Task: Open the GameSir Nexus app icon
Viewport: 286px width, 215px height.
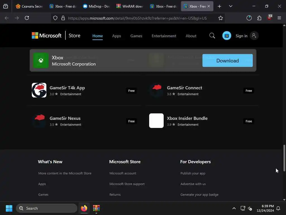Action: pyautogui.click(x=39, y=121)
